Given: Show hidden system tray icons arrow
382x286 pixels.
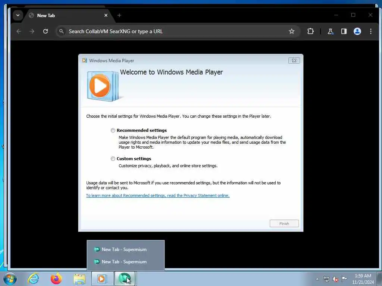Looking at the screenshot, I should (317, 279).
